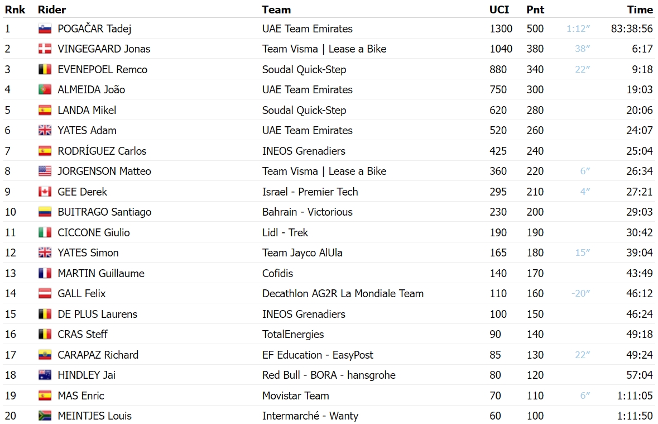Sort by the Pnt column header
Viewport: 658px width, 424px height.
(x=535, y=9)
